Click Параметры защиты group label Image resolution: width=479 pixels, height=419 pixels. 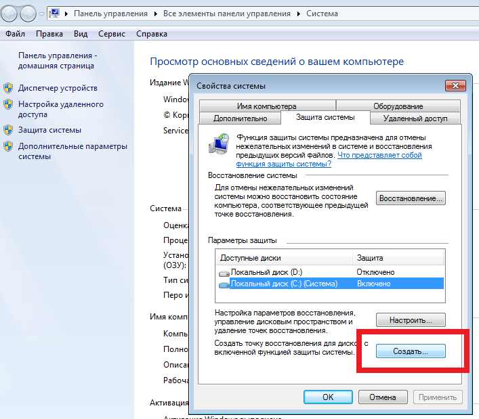coord(243,240)
